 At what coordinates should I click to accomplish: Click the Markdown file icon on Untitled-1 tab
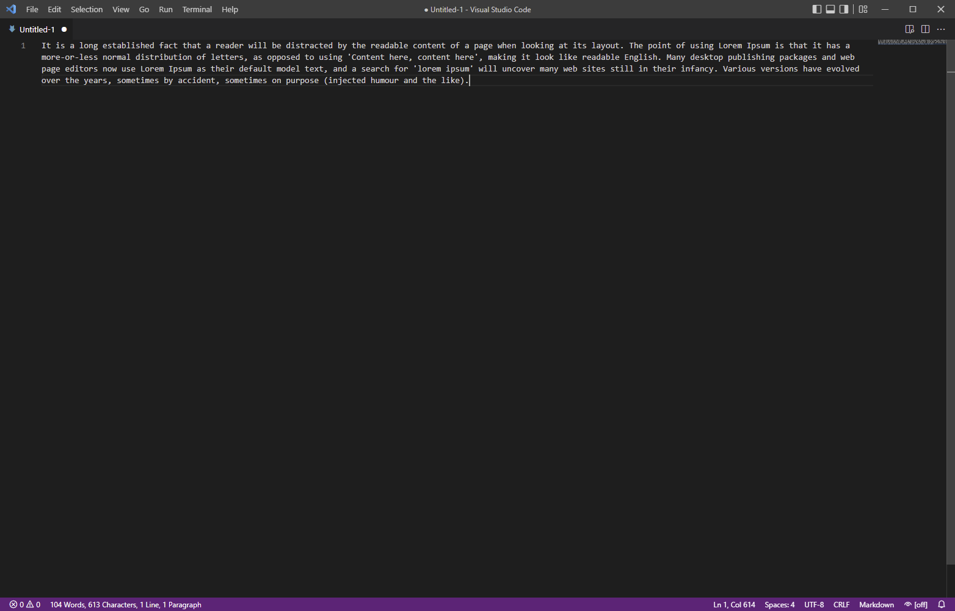(x=12, y=29)
